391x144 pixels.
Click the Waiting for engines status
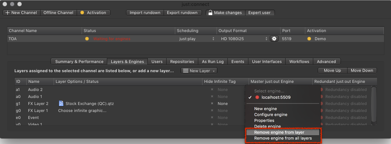[x=112, y=39]
